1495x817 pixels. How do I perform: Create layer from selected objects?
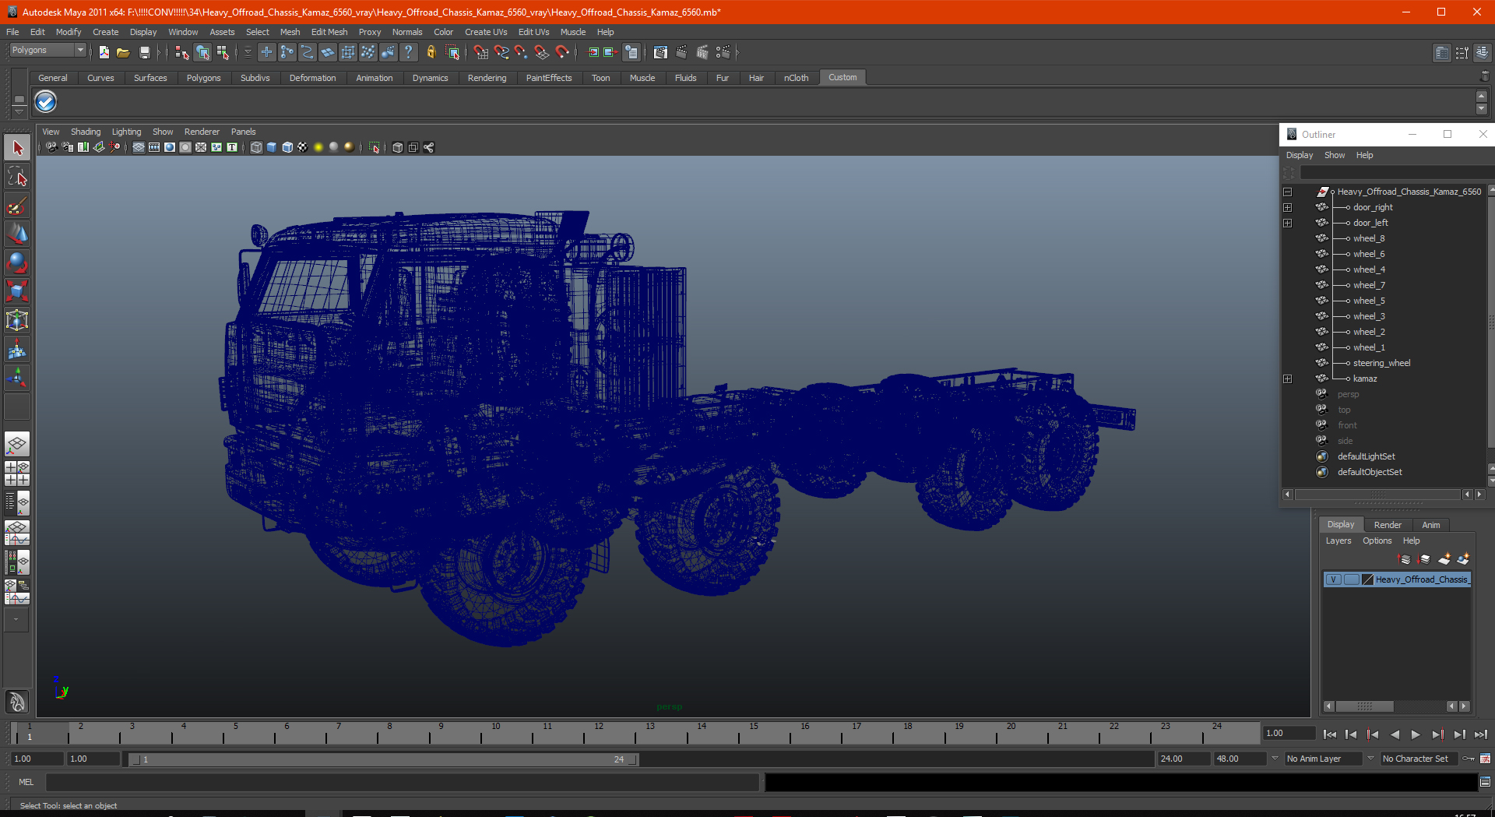pyautogui.click(x=1464, y=559)
